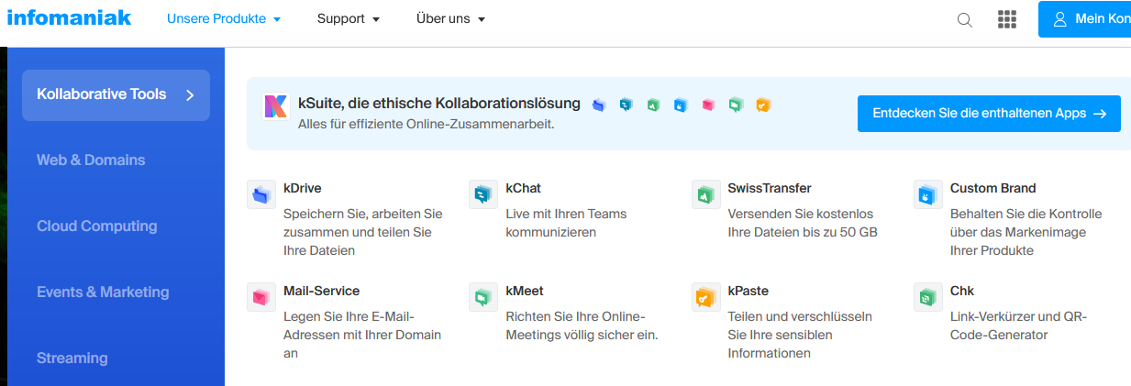This screenshot has height=386, width=1131.
Task: Select Web & Domains in sidebar
Action: click(91, 160)
